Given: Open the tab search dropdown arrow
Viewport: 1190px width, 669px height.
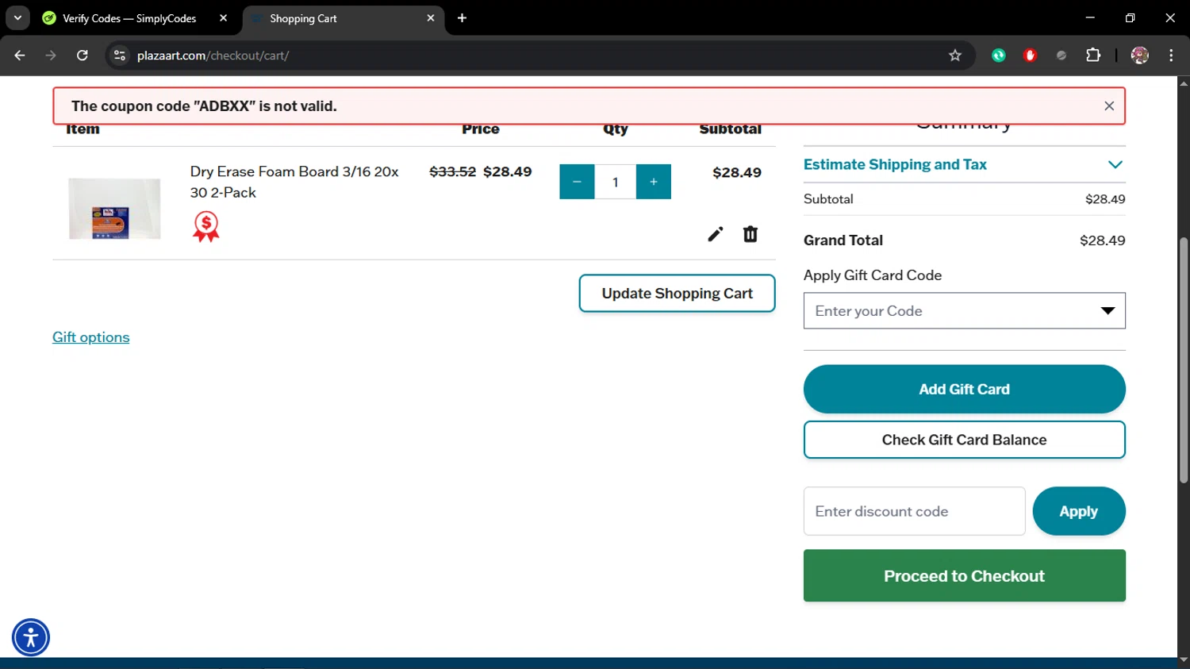Looking at the screenshot, I should point(17,18).
